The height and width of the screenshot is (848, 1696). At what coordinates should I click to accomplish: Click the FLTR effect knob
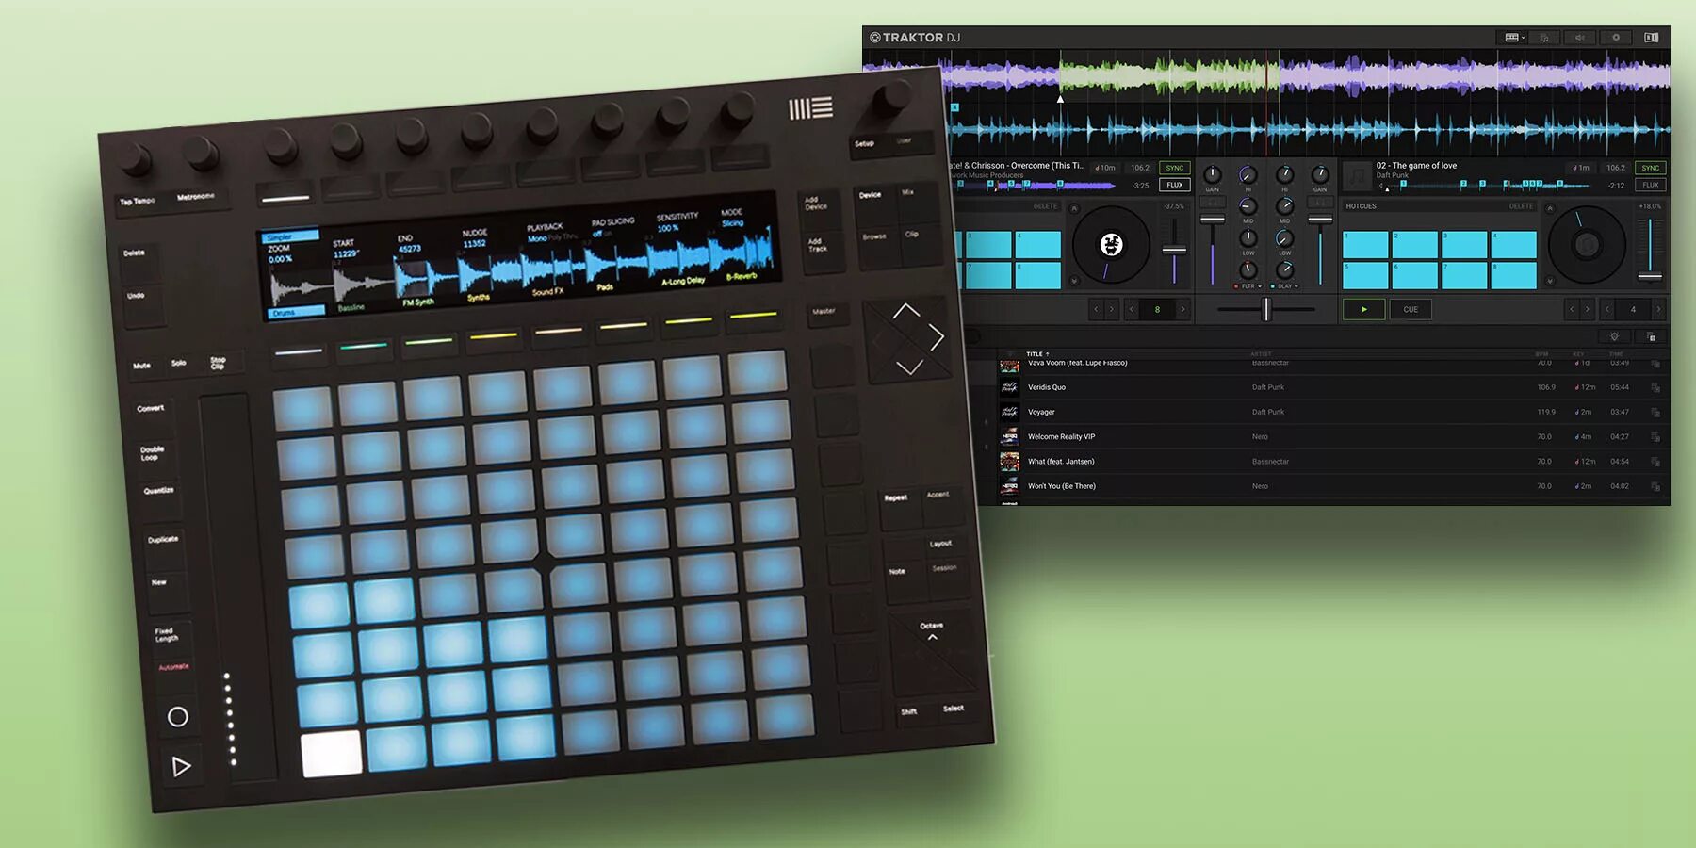1248,270
